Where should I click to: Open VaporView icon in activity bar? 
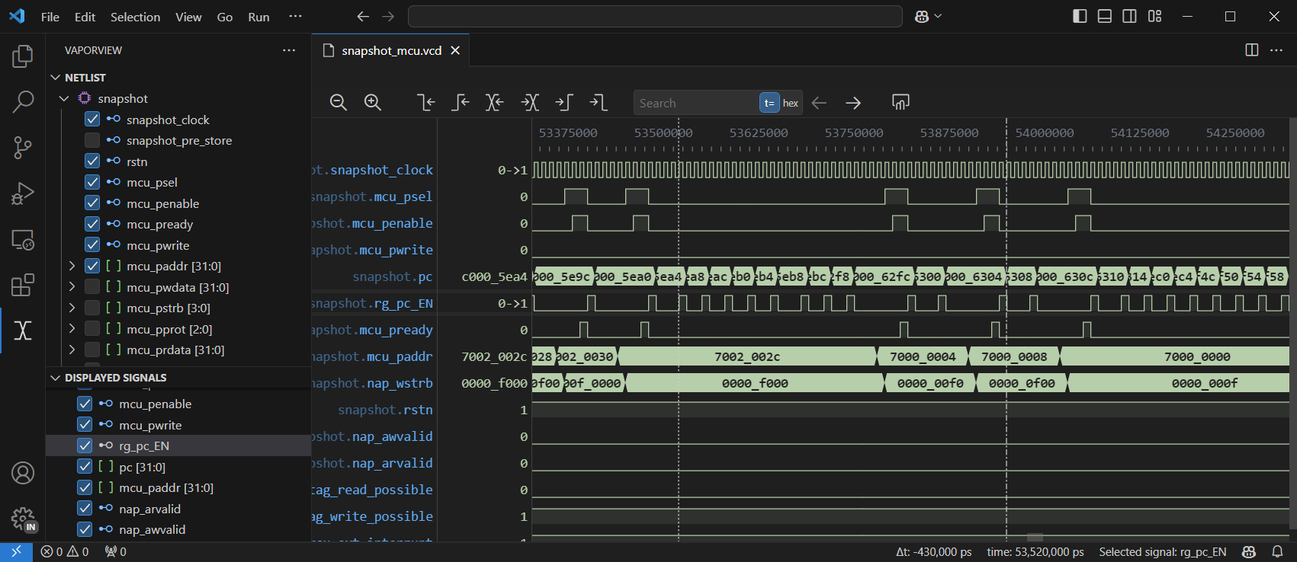pyautogui.click(x=23, y=330)
